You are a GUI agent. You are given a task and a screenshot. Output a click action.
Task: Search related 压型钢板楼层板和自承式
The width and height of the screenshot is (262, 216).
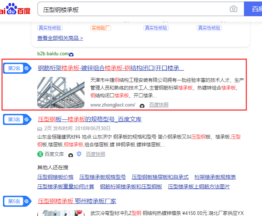click(x=160, y=177)
